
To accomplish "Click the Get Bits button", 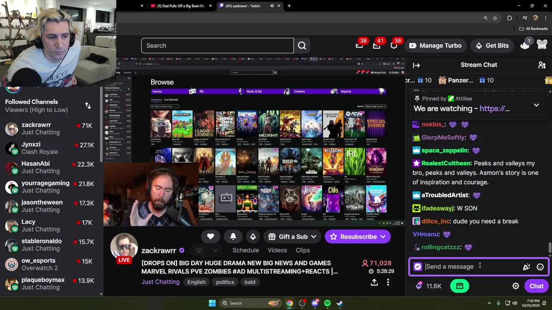I will 492,46.
